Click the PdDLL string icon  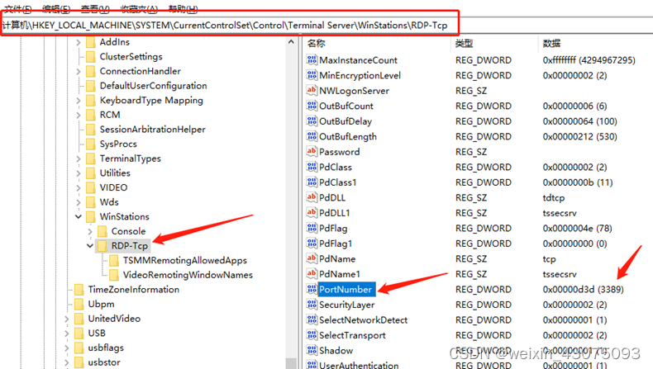(x=312, y=196)
